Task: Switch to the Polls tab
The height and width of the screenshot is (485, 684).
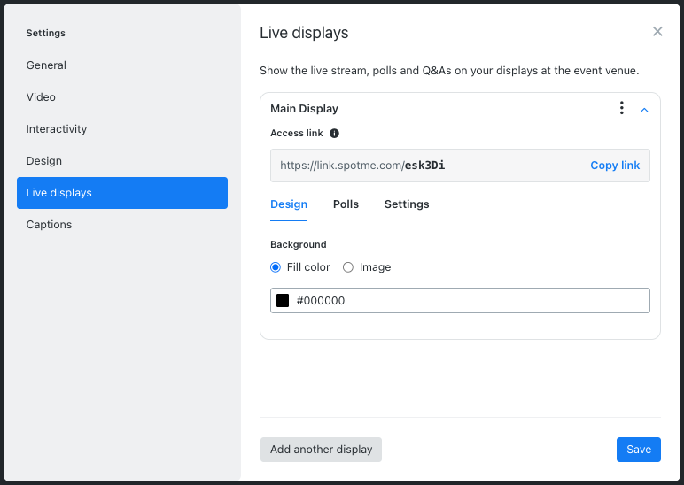Action: (346, 204)
